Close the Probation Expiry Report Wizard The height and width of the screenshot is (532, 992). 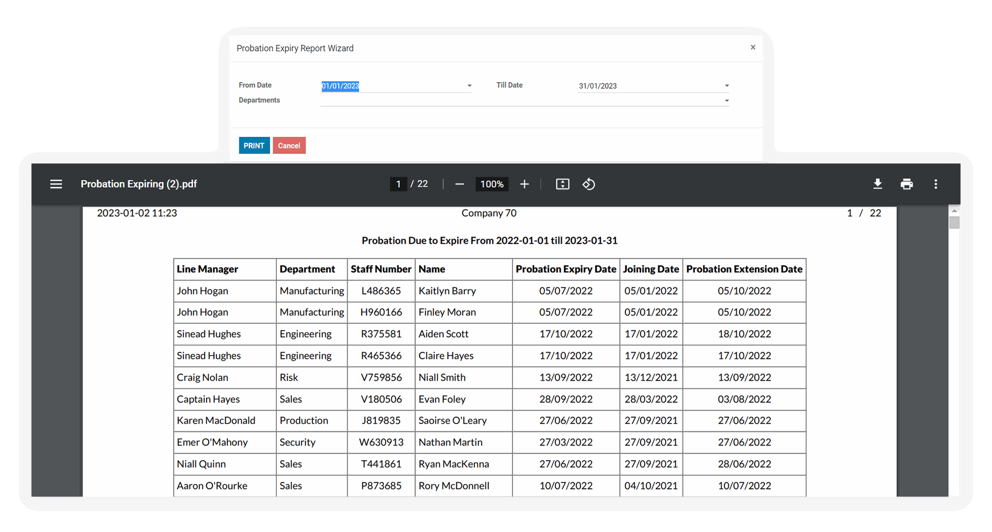[753, 48]
